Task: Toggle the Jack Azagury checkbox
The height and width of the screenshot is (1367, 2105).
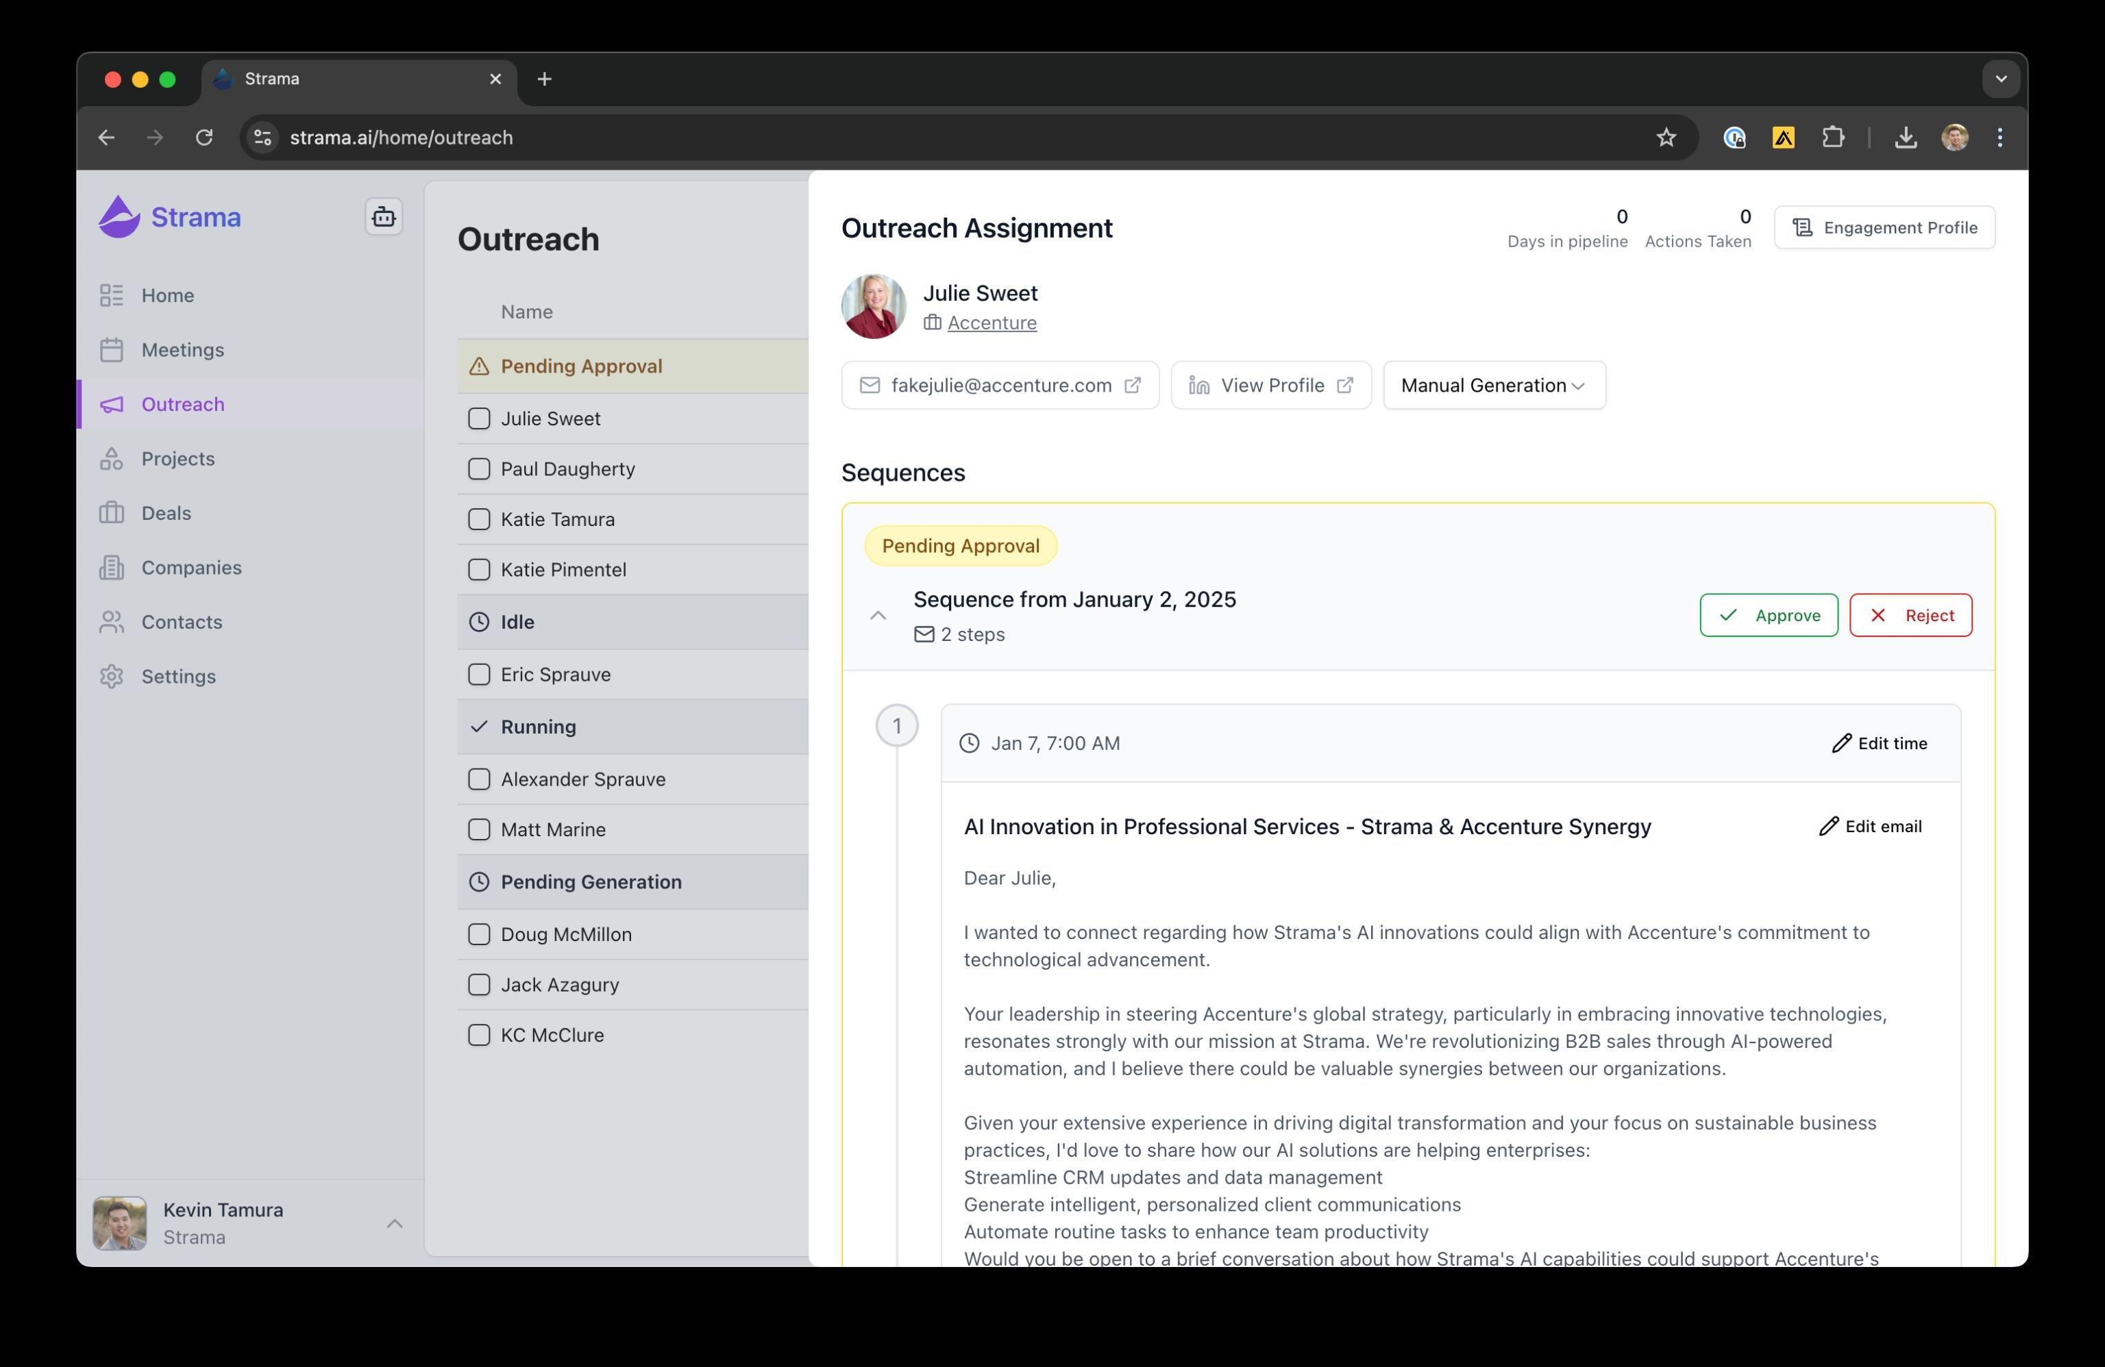Action: (478, 984)
